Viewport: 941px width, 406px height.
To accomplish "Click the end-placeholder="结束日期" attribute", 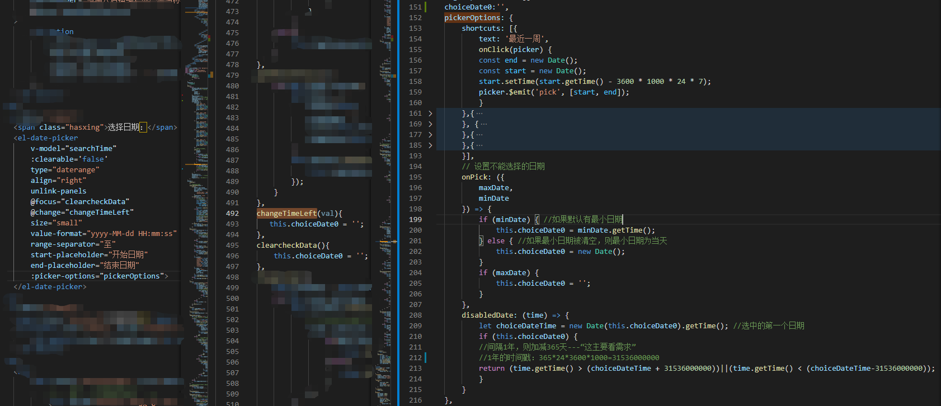I will 85,266.
